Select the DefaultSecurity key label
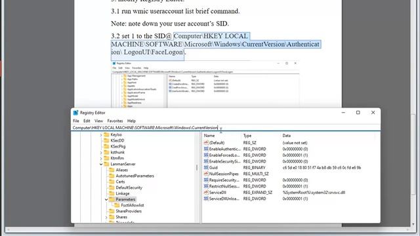The width and height of the screenshot is (420, 236). pos(129,187)
